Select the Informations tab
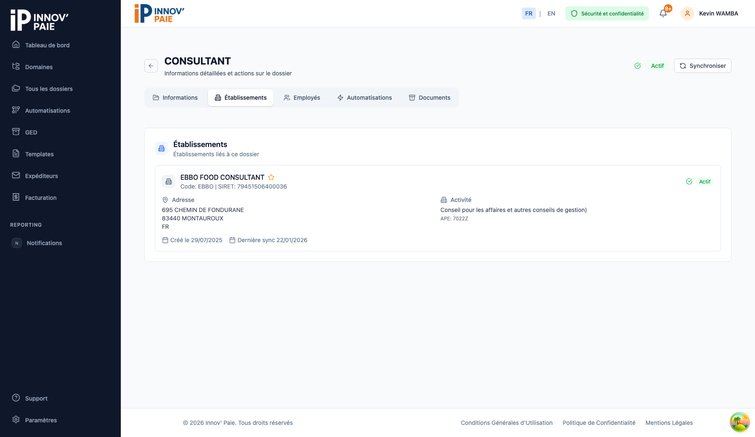Viewport: 755px width, 437px height. (x=175, y=98)
